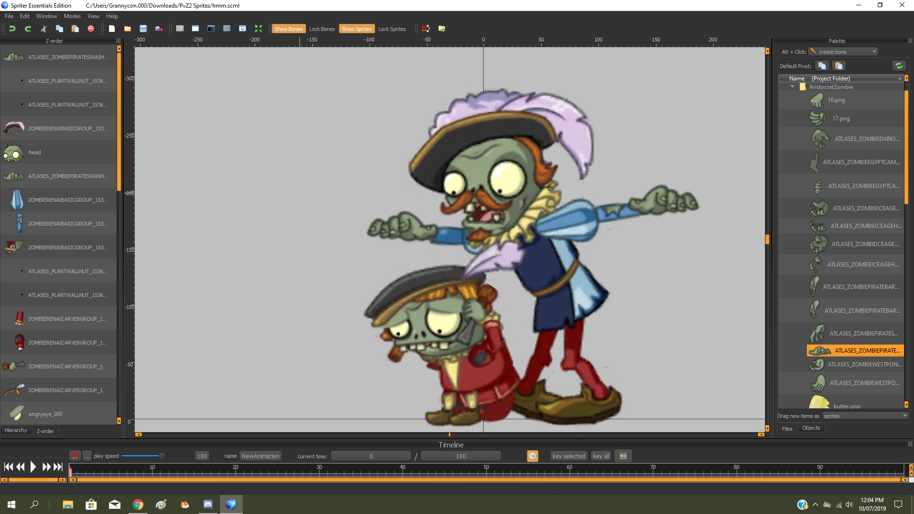Image resolution: width=914 pixels, height=514 pixels.
Task: Toggle Show Bones off
Action: pos(288,29)
